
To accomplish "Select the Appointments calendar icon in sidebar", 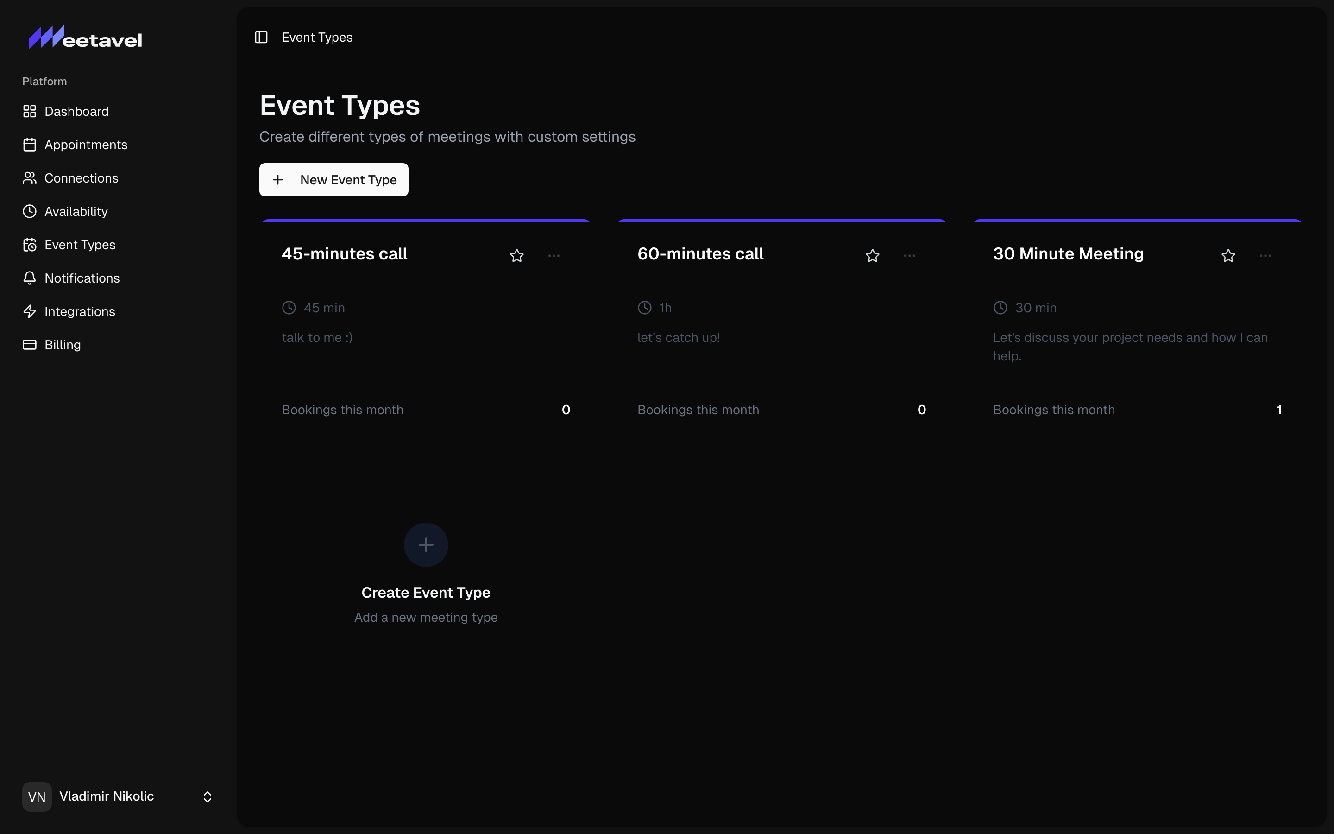I will (30, 145).
